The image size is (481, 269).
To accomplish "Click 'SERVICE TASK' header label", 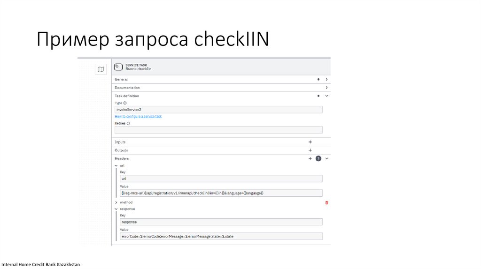I will click(x=136, y=65).
